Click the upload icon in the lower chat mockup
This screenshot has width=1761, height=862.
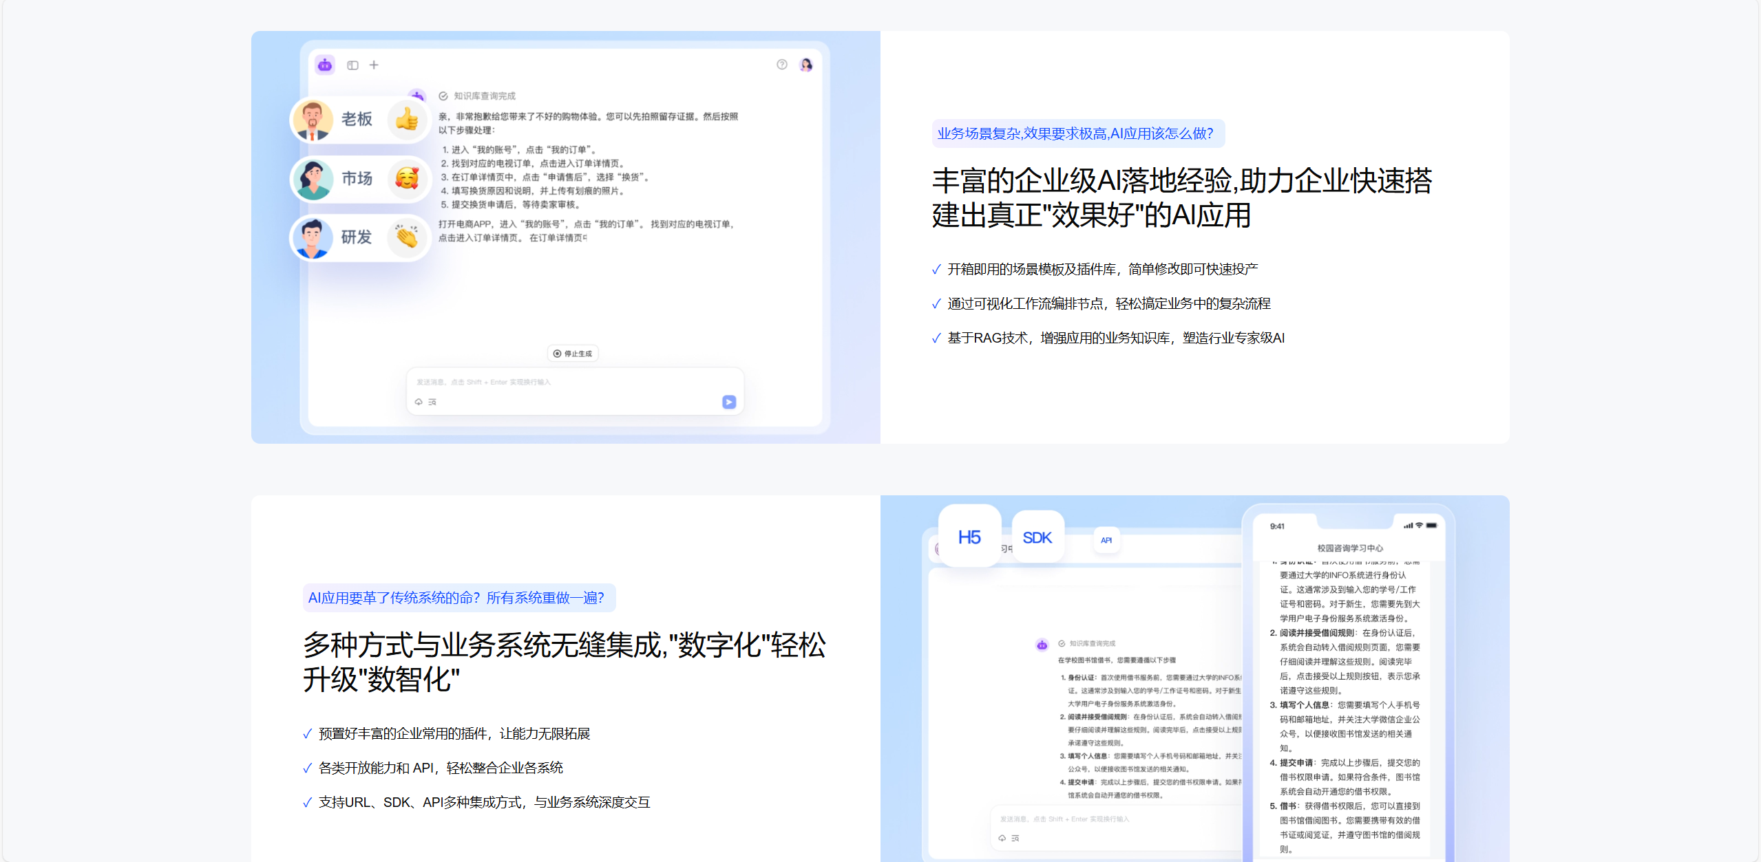[x=1002, y=838]
